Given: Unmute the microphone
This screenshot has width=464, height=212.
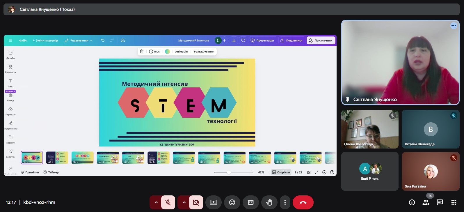Looking at the screenshot, I should [x=168, y=202].
